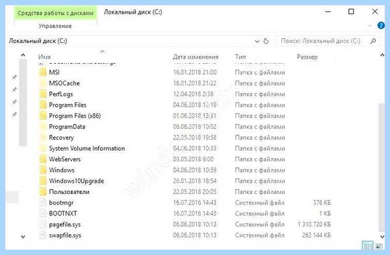Click the 1 310 720 КБ size value
The height and width of the screenshot is (255, 390).
314,224
